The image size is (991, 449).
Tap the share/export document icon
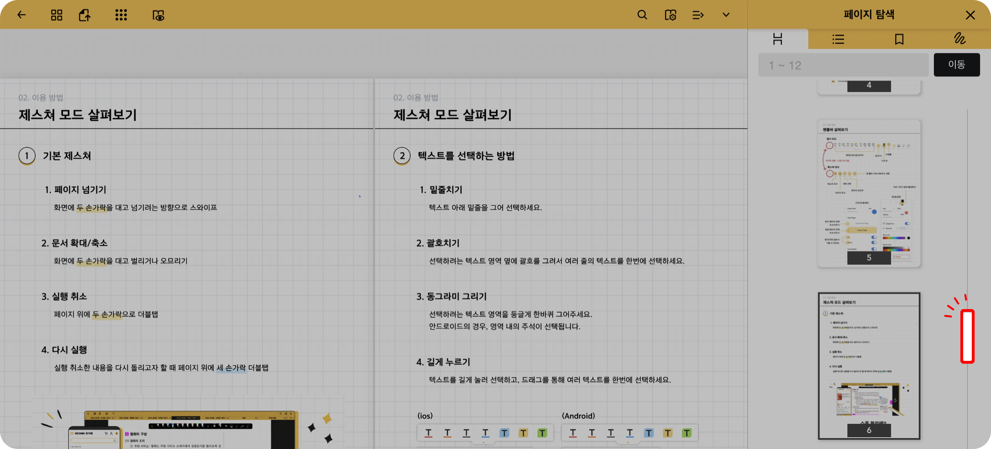tap(85, 15)
